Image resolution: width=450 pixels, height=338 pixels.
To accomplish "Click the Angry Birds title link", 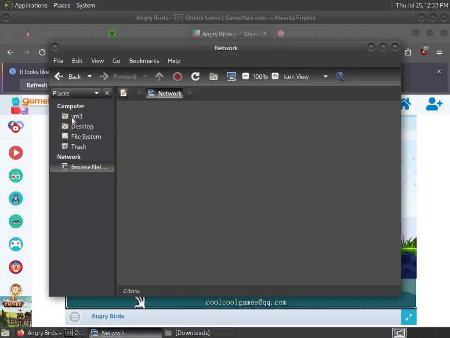I will click(x=108, y=316).
